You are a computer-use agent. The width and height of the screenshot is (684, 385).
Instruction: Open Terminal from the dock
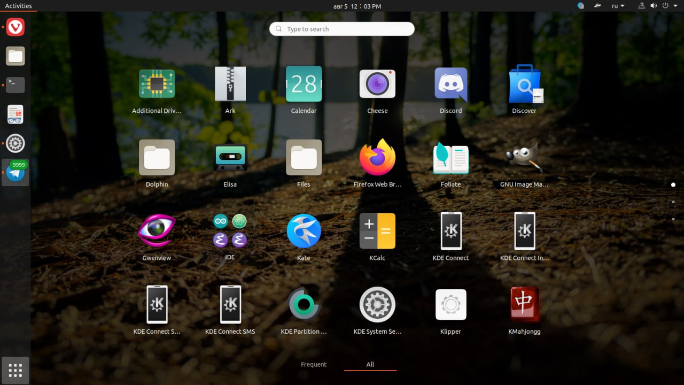[15, 85]
